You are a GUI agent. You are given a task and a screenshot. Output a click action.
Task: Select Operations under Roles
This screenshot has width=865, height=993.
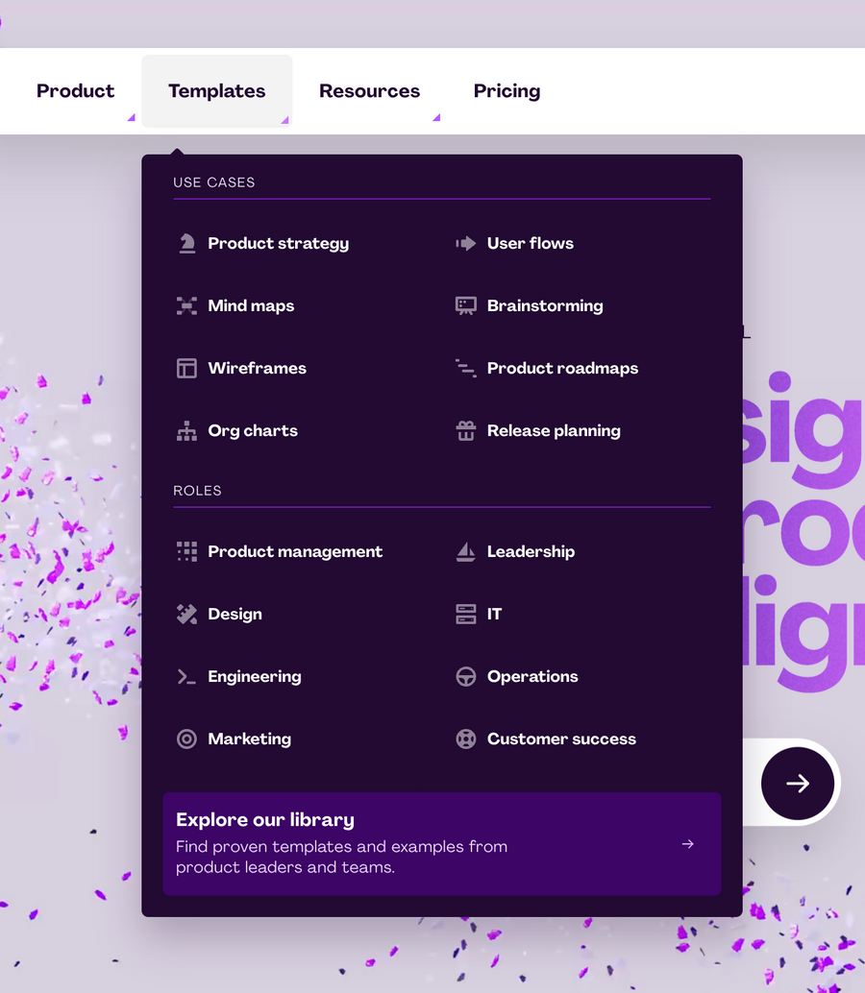531,676
